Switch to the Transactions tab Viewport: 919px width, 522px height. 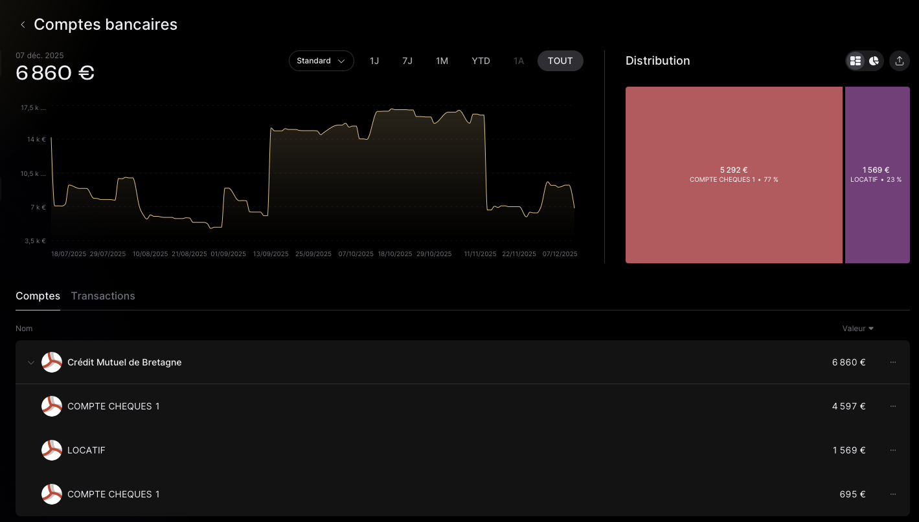[103, 296]
